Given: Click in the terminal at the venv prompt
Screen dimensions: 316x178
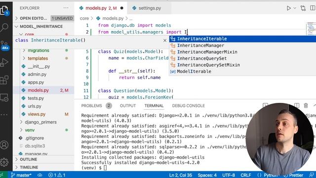Looking at the screenshot, I should pyautogui.click(x=105, y=168).
